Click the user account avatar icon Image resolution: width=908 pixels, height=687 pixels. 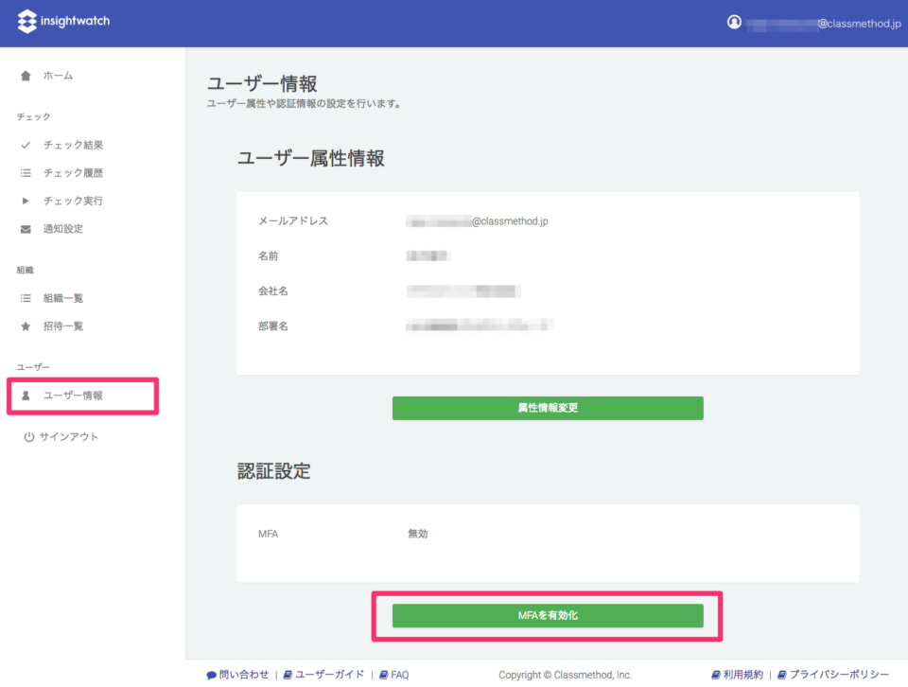[734, 22]
